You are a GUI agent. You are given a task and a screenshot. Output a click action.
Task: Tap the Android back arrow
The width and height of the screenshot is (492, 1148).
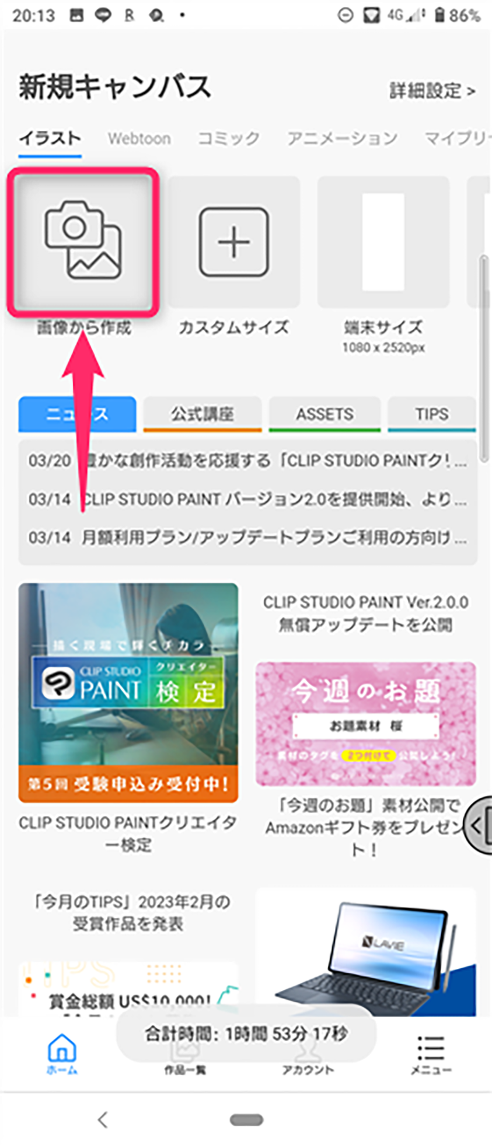pyautogui.click(x=103, y=1119)
